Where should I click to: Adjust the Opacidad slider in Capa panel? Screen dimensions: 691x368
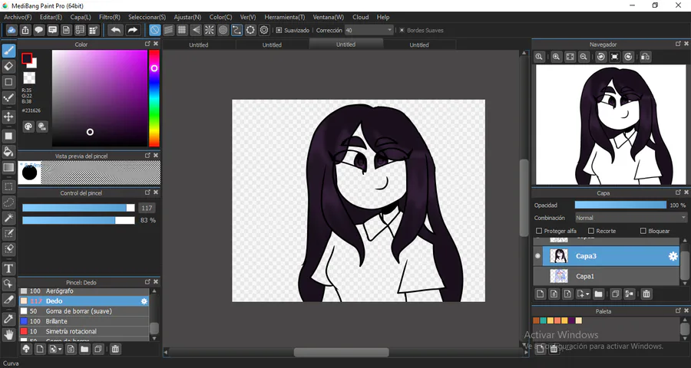pos(620,205)
